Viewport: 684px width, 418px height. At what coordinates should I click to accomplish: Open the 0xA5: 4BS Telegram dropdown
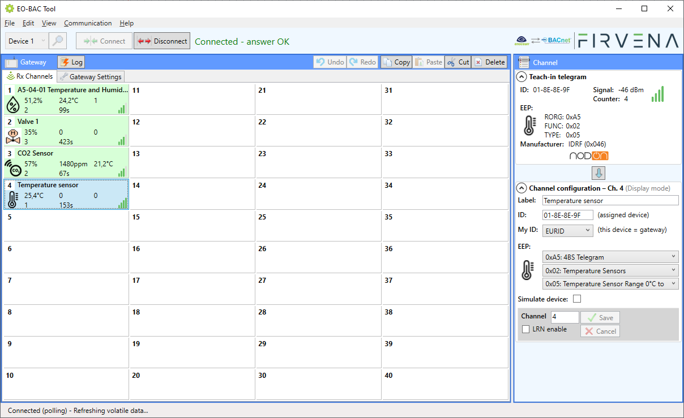coord(610,257)
